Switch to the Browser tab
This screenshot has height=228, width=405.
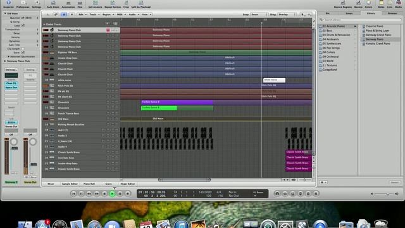392,13
